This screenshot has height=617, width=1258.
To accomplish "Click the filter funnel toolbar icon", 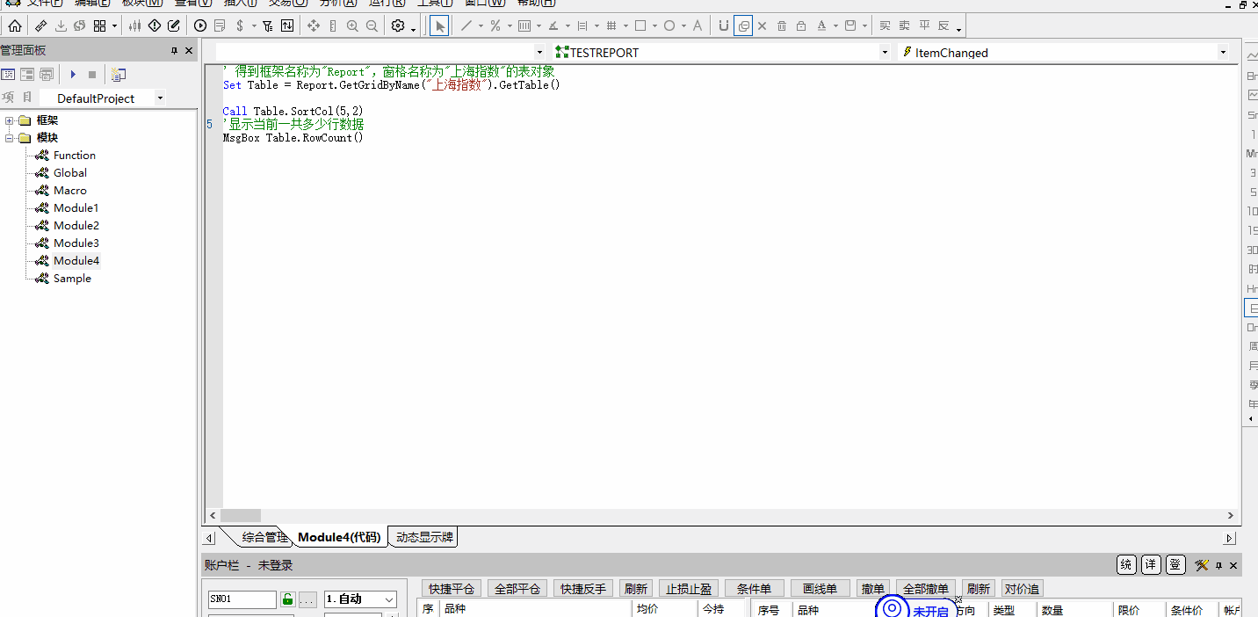I will [x=268, y=26].
